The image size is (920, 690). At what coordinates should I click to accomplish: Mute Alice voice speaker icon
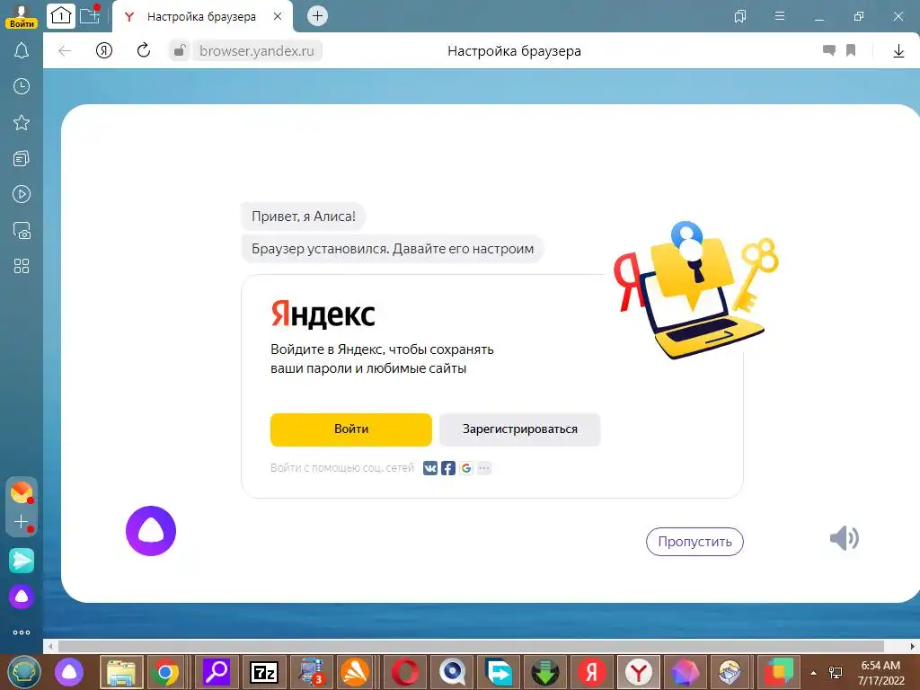(845, 538)
